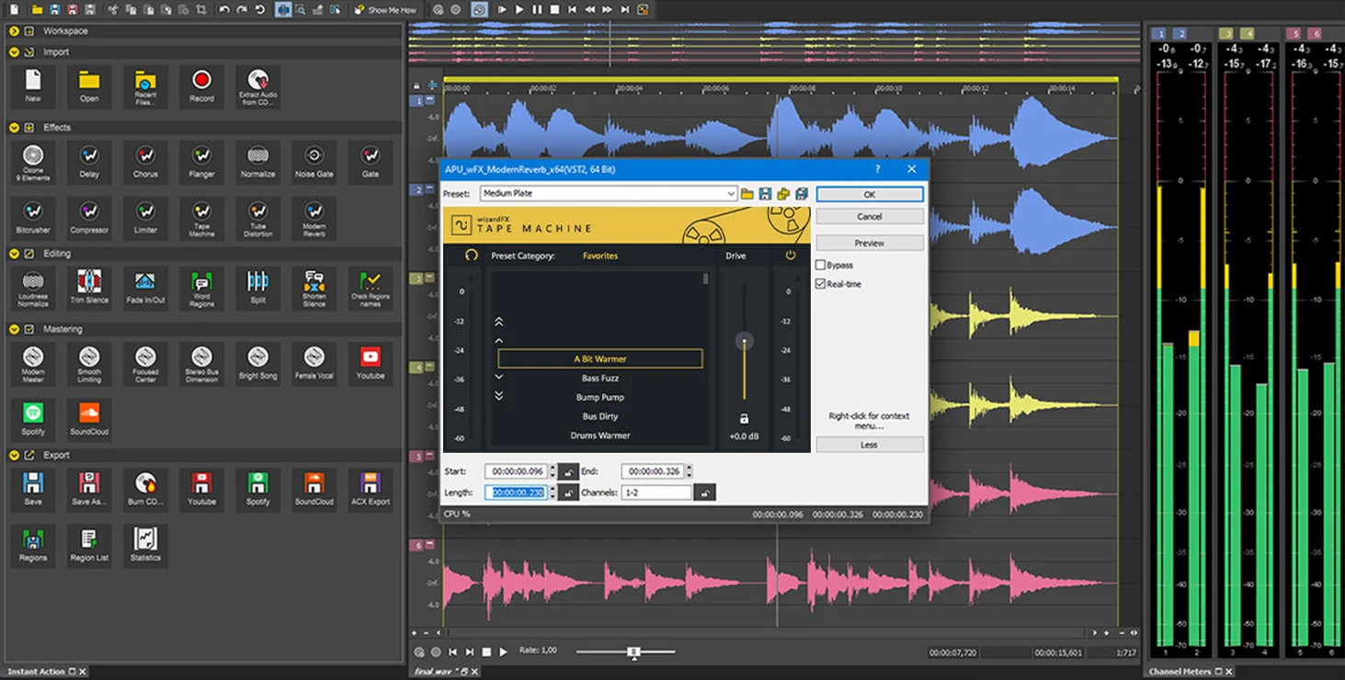
Task: Apply the Tube Distortion effect
Action: click(x=256, y=218)
